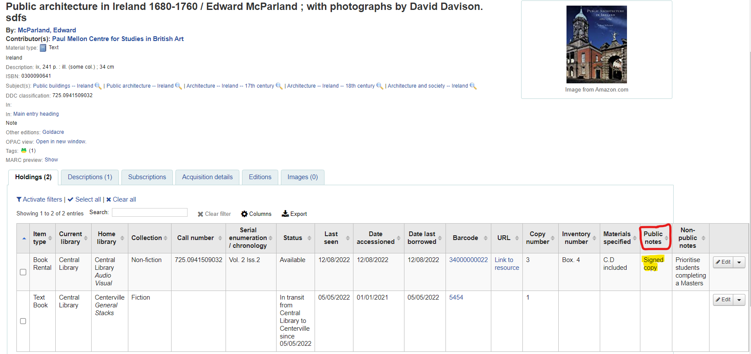
Task: Check the Book Rental item checkbox
Action: (x=23, y=272)
